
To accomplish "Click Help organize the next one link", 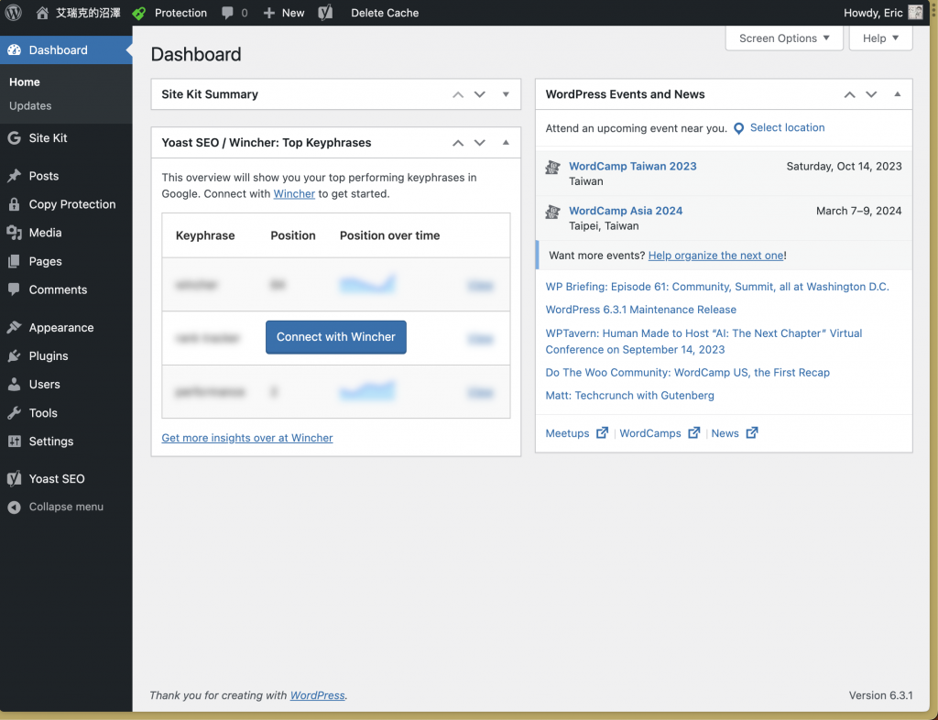I will tap(715, 256).
